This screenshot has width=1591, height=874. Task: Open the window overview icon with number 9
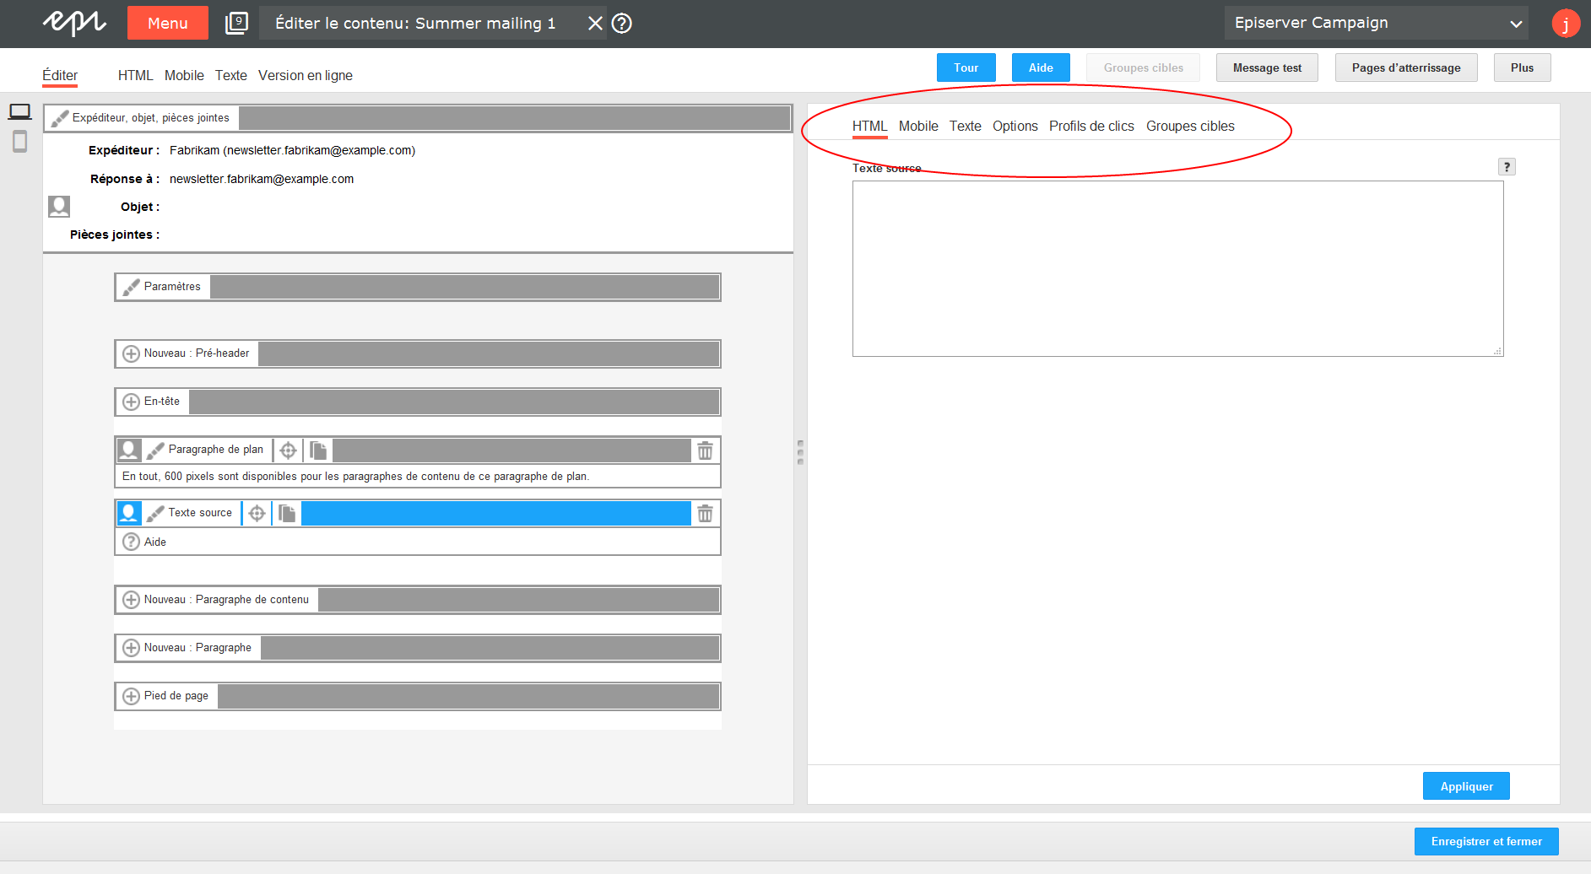click(236, 23)
